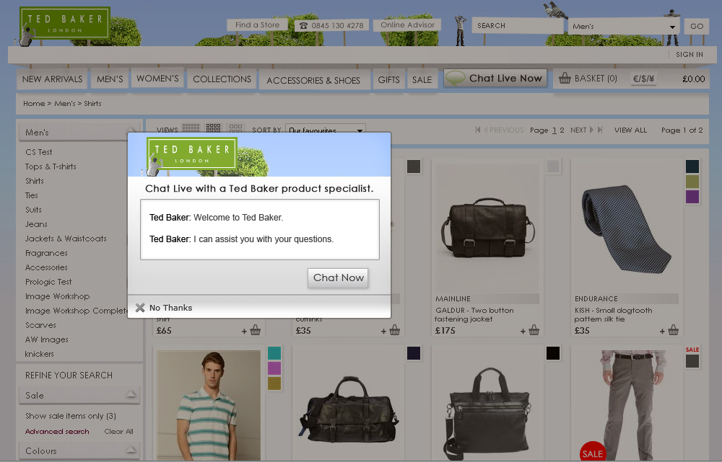Screen dimensions: 722x462
Task: Collapse the Sale refine section
Action: click(131, 394)
